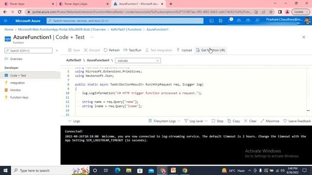The image size is (312, 175).
Task: Open Azure help question mark icon
Action: (248, 20)
